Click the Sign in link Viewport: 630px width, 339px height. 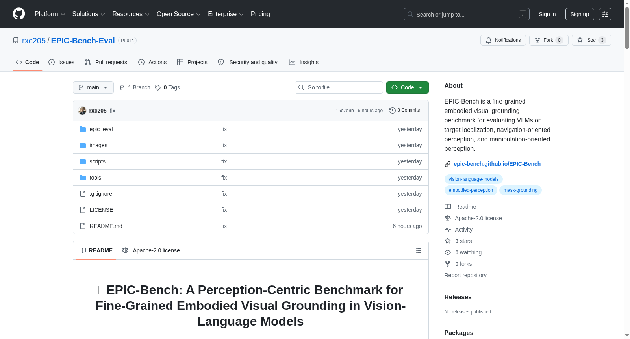pos(547,14)
